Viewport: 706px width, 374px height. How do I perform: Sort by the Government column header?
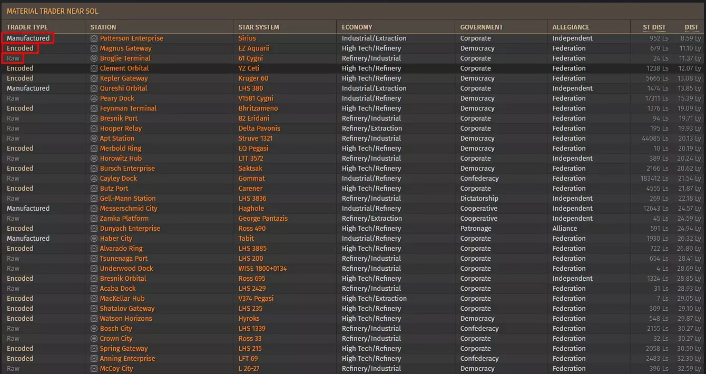482,27
